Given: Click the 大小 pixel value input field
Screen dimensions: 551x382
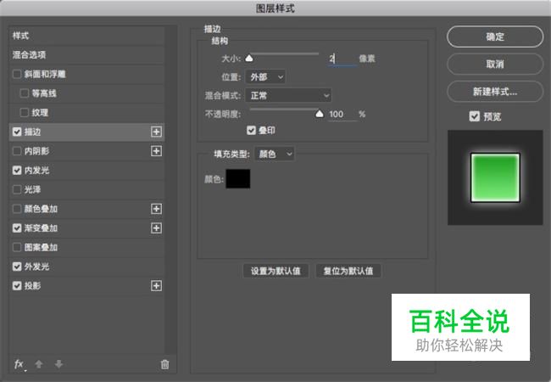Looking at the screenshot, I should pos(342,59).
